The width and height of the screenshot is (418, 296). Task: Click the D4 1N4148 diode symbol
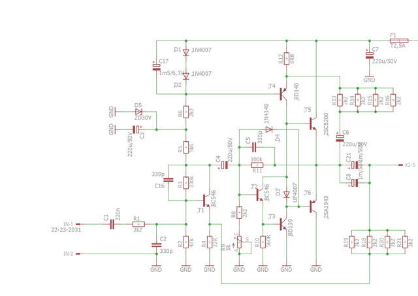(x=268, y=129)
